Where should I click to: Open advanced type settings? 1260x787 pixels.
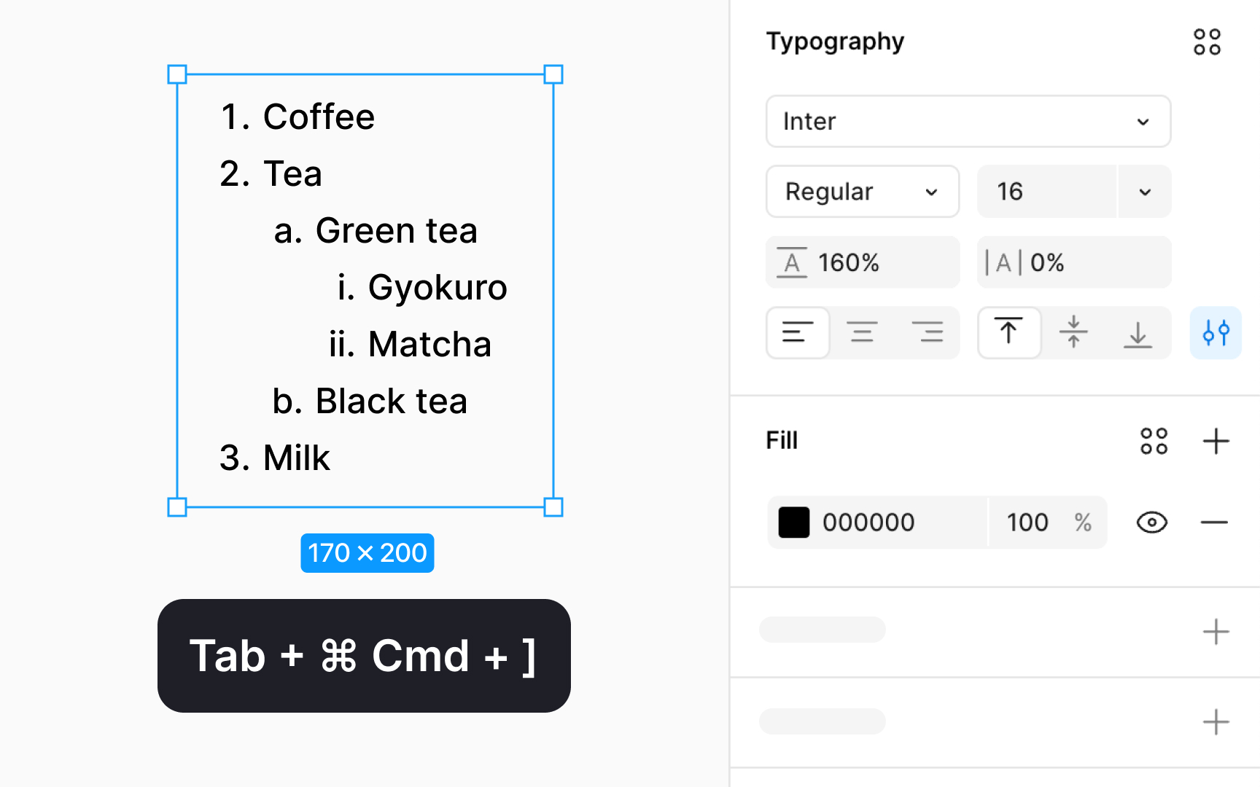click(1215, 333)
